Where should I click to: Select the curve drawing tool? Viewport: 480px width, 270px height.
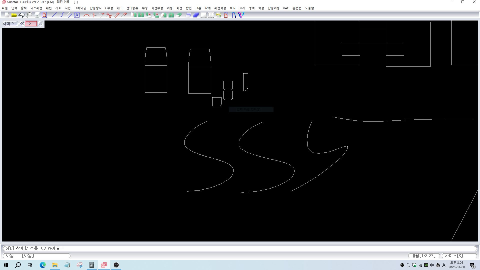(x=62, y=15)
